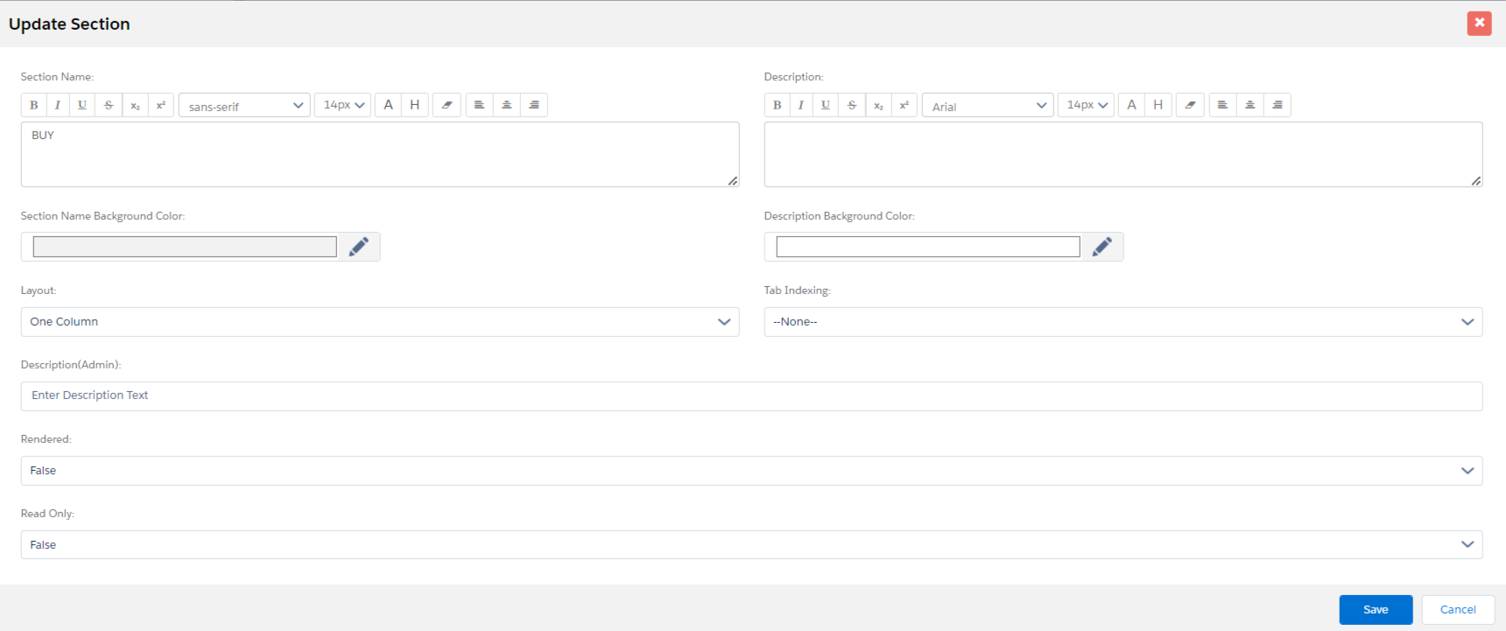Viewport: 1506px width, 631px height.
Task: Click pencil icon for Description Background Color
Action: 1102,247
